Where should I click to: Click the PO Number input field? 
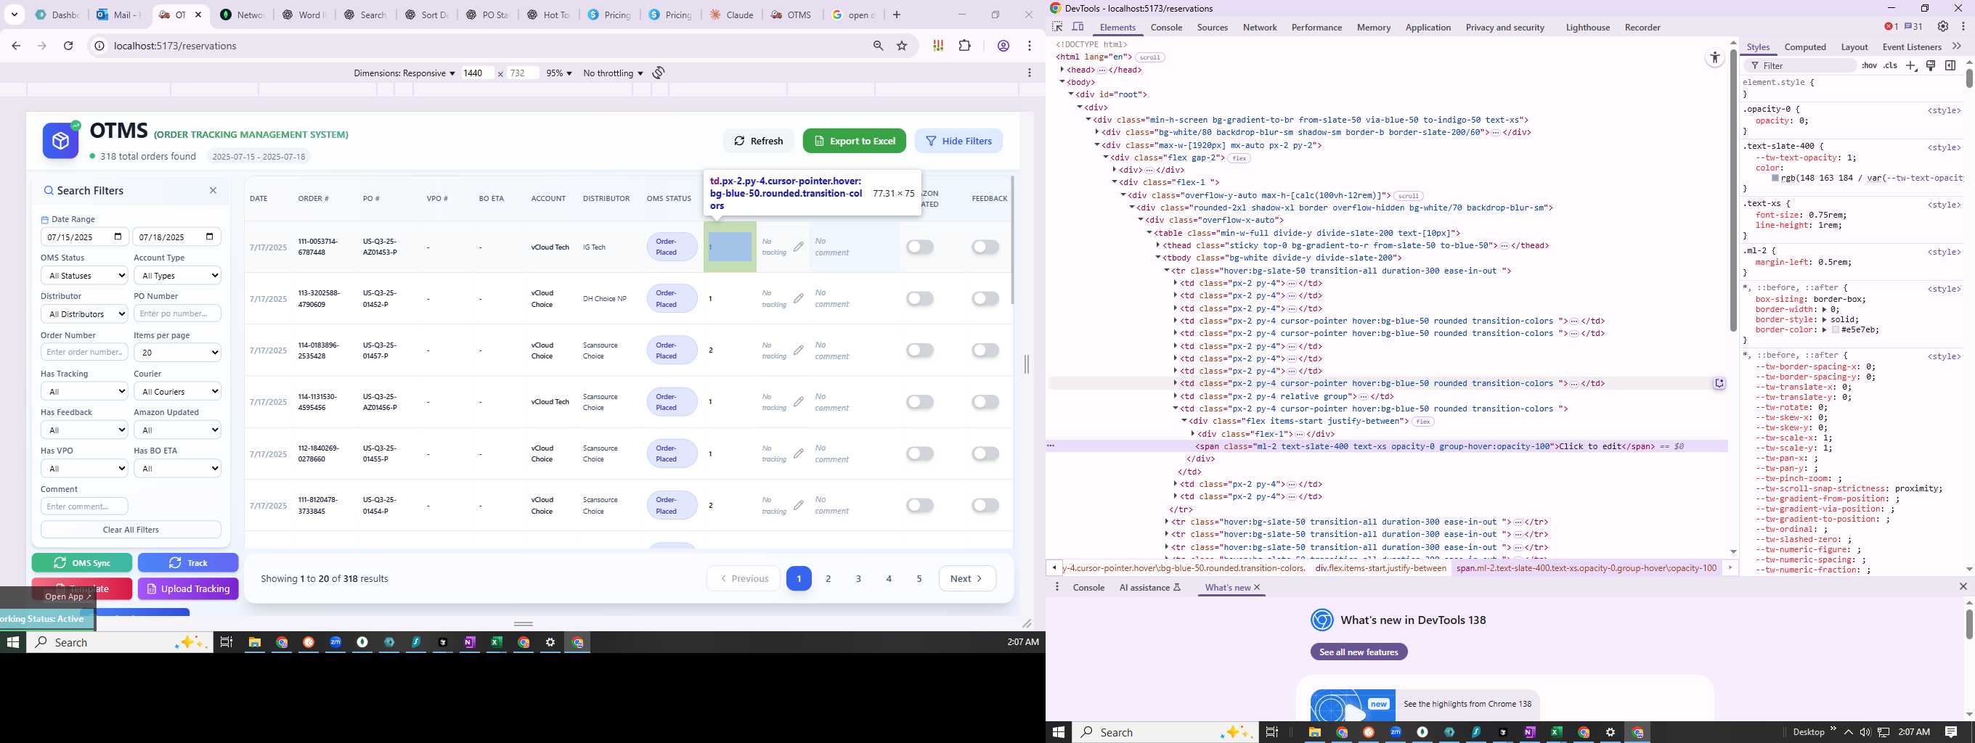click(x=177, y=313)
